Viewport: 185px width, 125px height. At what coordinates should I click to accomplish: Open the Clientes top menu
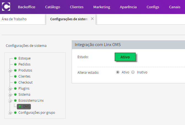coord(77,7)
